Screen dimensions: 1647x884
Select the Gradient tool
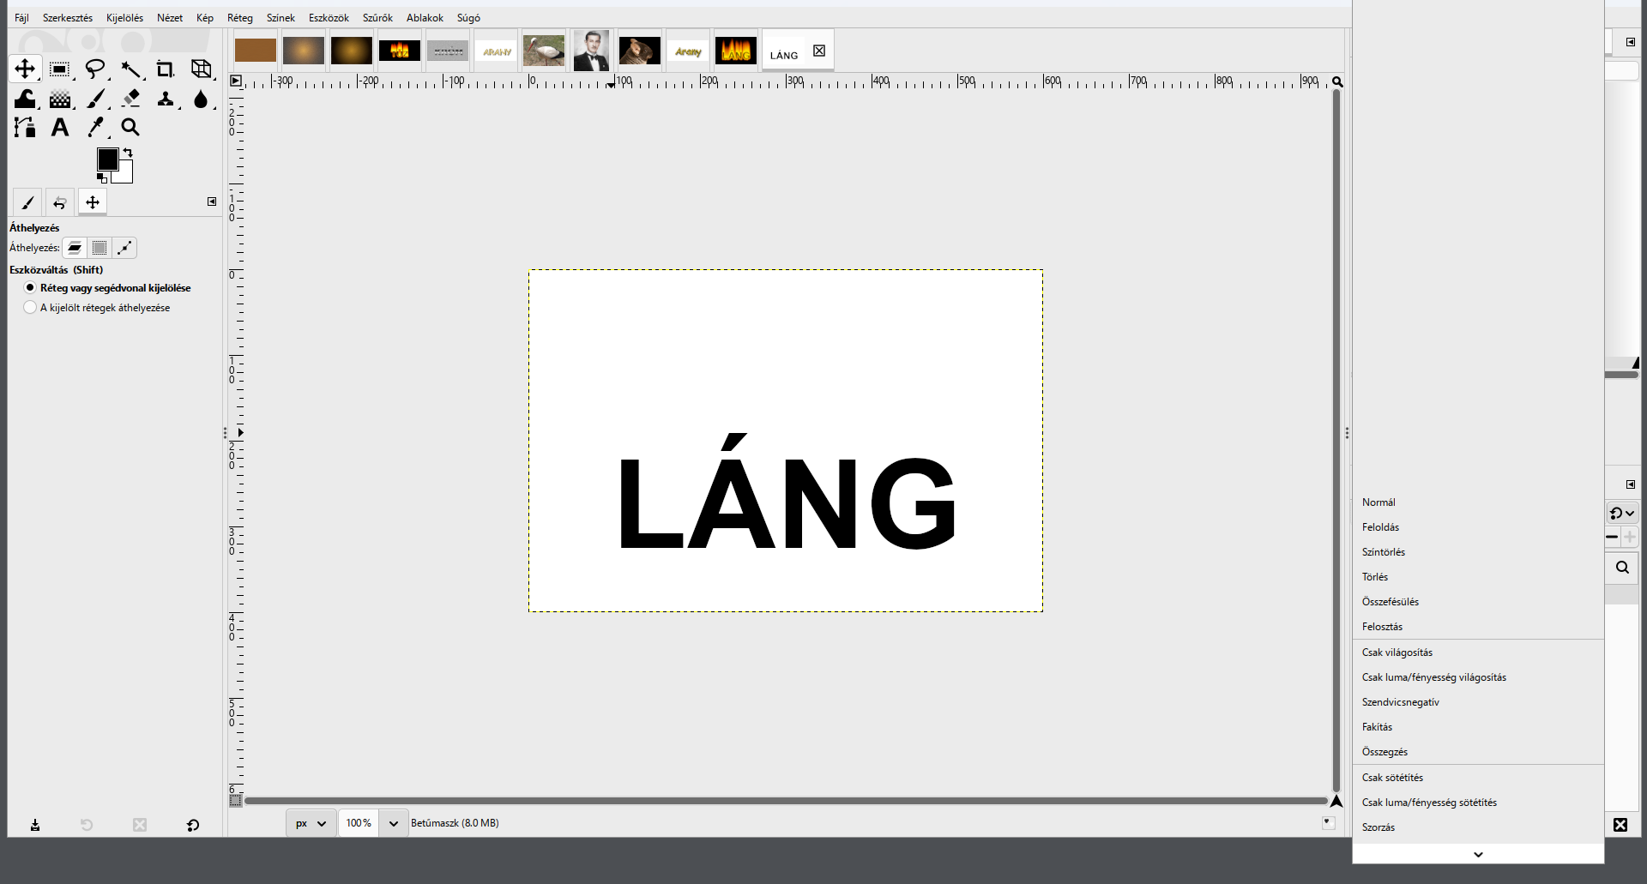pos(60,99)
